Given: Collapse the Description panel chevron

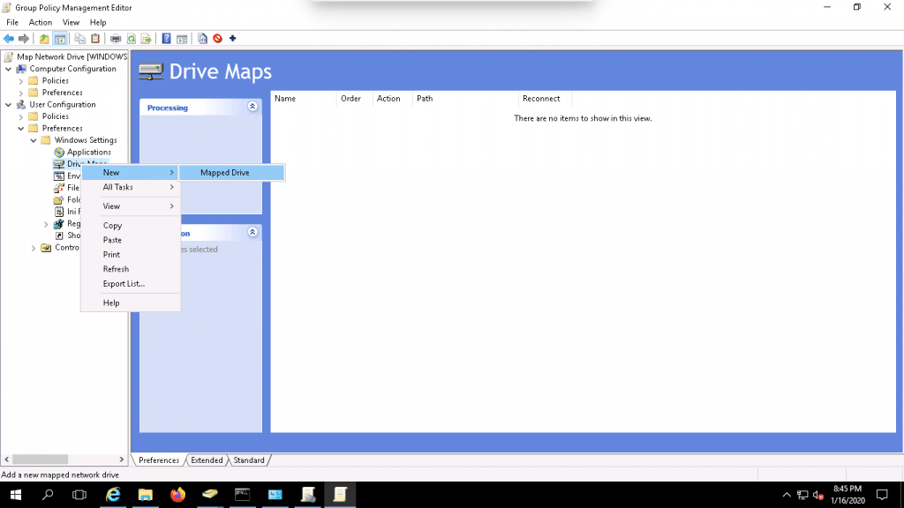Looking at the screenshot, I should click(x=252, y=232).
